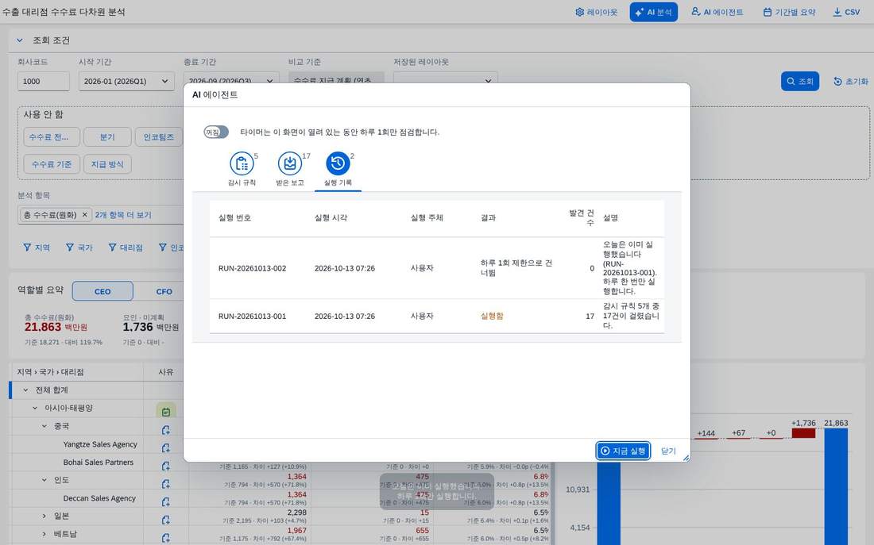Select the 실행 기록 tab icon
Screen dimensions: 874x545
[x=338, y=163]
